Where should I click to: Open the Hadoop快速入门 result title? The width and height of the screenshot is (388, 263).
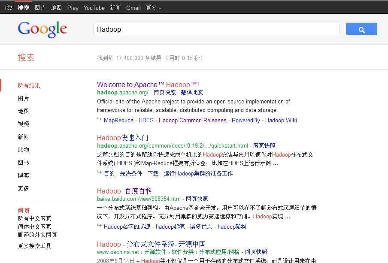[x=122, y=138]
